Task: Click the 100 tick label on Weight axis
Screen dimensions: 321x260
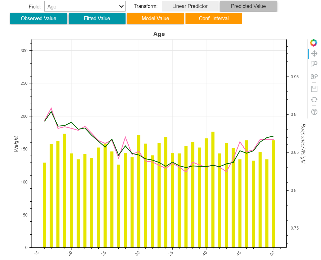Action: [24, 182]
